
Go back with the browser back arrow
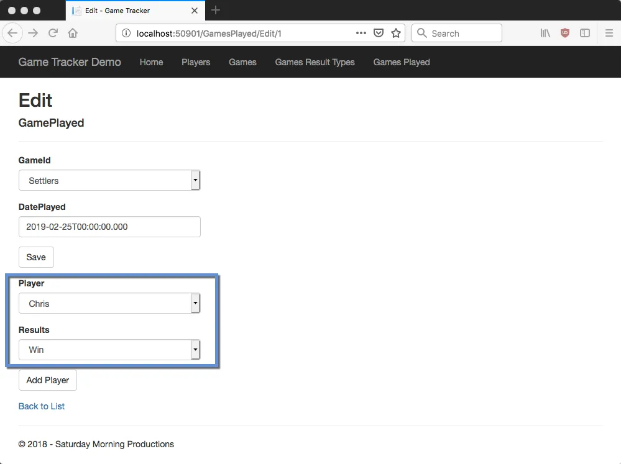click(x=12, y=33)
